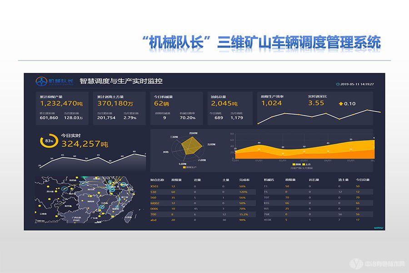Image resolution: width=409 pixels, height=273 pixels.
Task: Click the 80 data point on the real-time line chart
Action: coord(134,153)
